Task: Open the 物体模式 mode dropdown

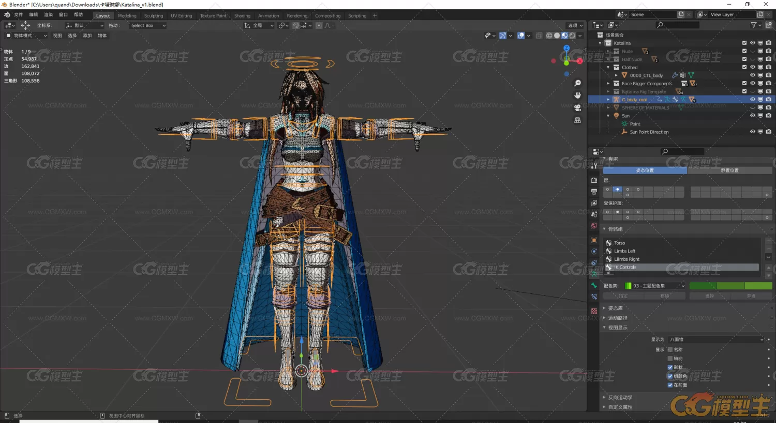Action: 26,36
